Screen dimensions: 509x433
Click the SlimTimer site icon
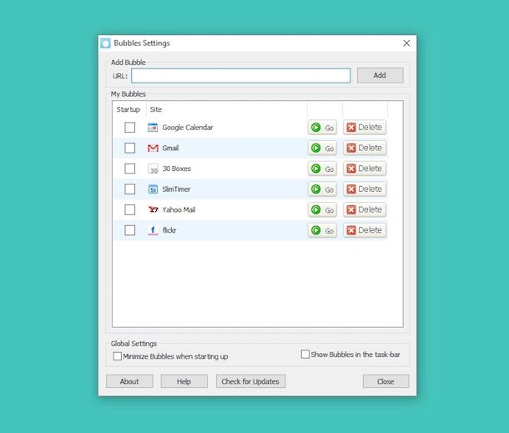153,189
